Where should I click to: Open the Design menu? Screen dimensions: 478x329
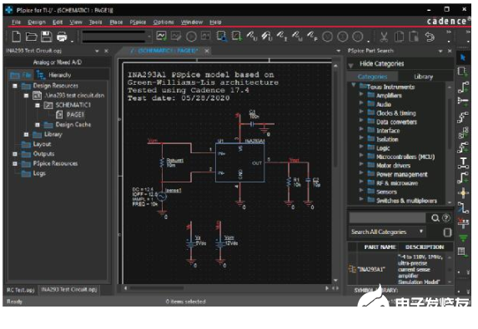point(37,22)
